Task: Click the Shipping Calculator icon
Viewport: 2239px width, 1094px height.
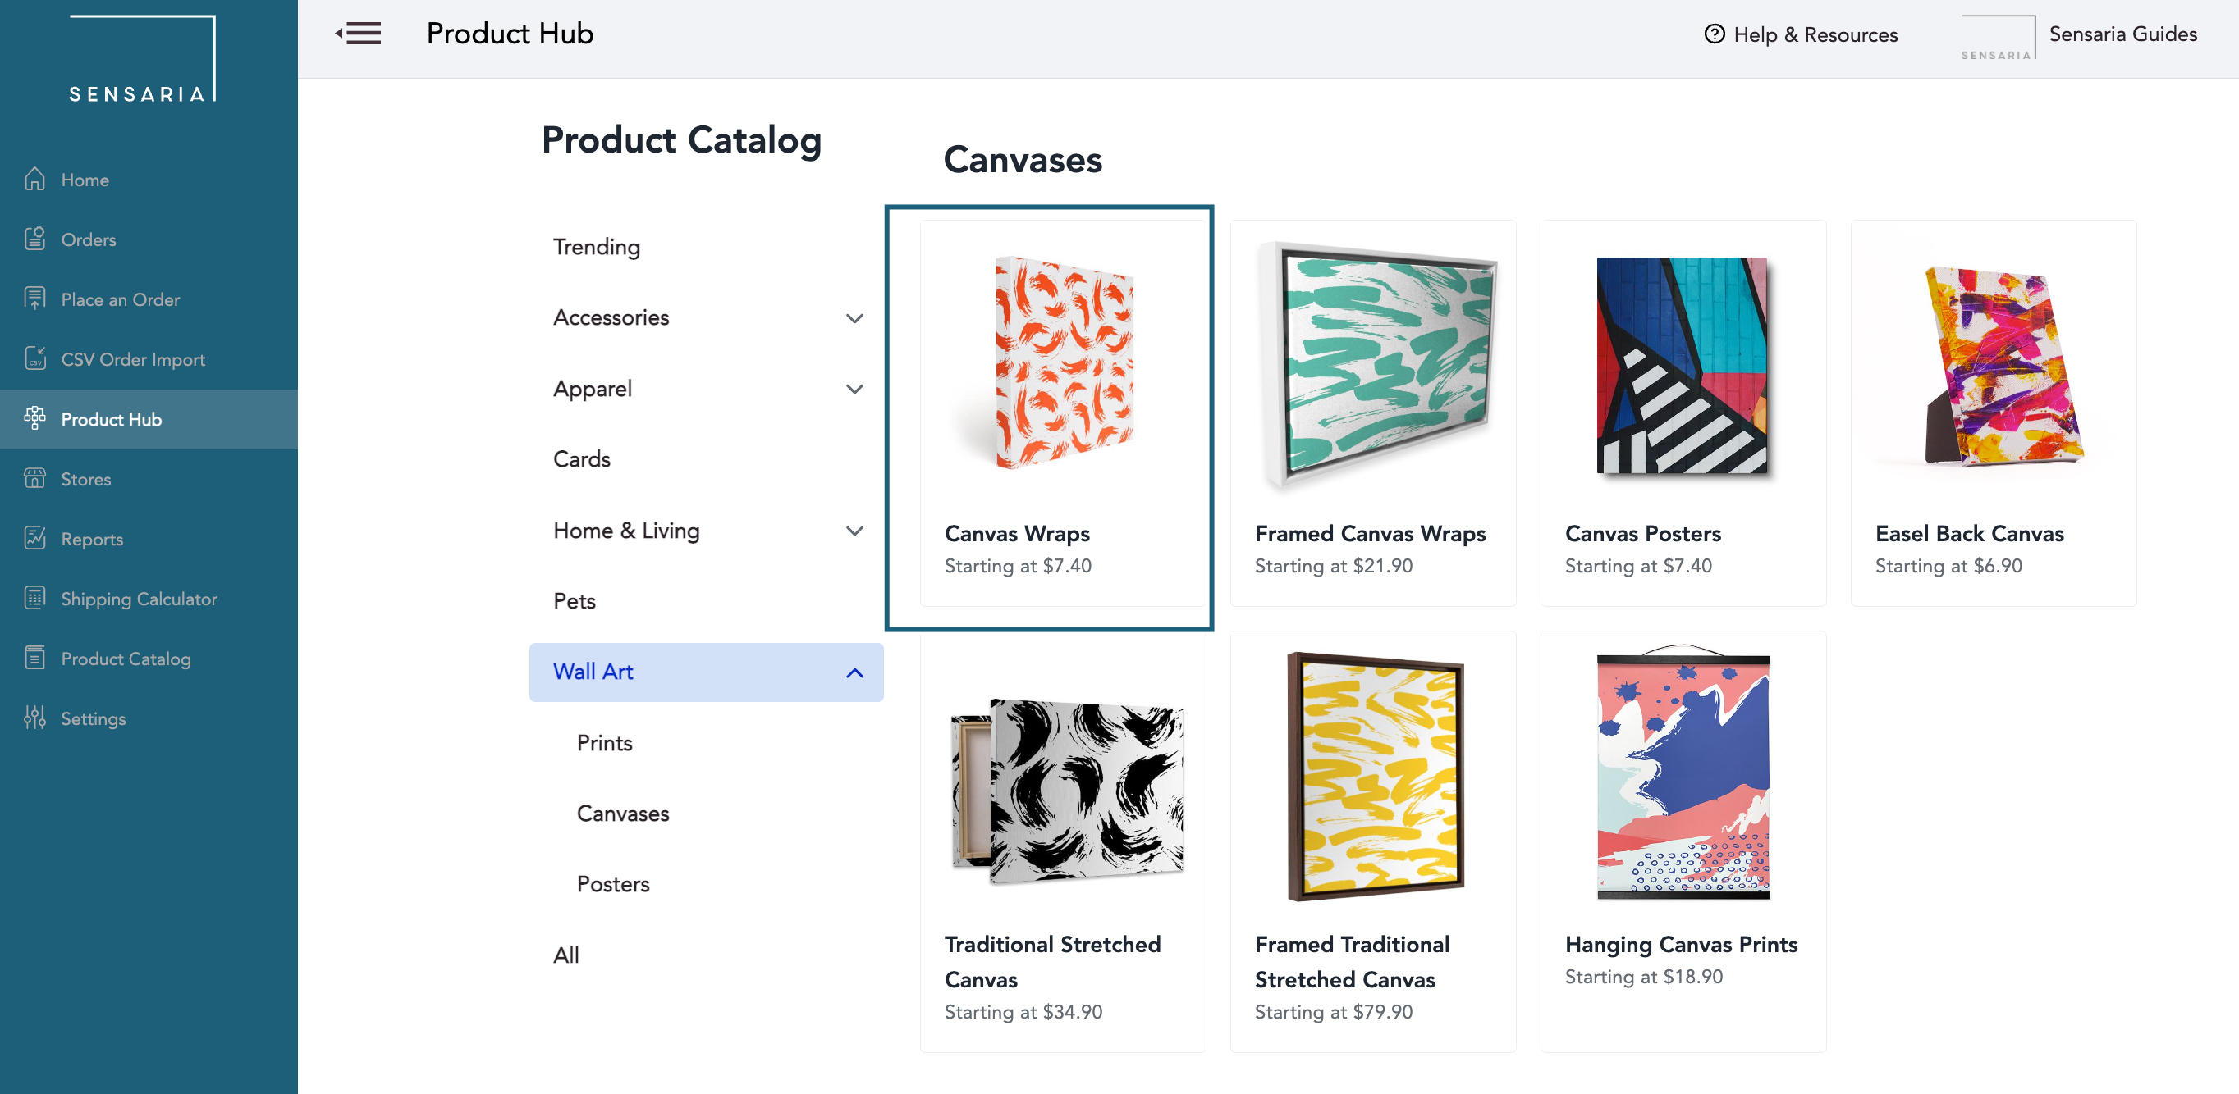Action: pos(34,596)
